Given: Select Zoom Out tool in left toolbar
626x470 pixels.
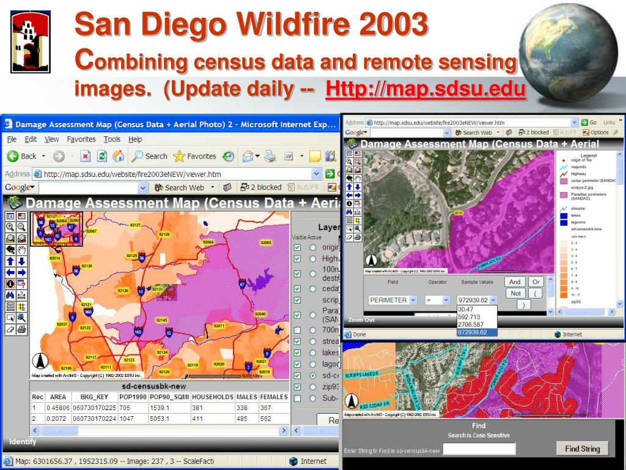Looking at the screenshot, I should pos(21,228).
